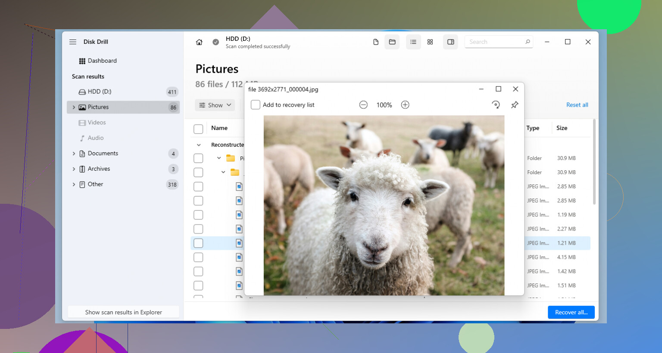
Task: Check 'Add to recovery list' box
Action: point(256,105)
